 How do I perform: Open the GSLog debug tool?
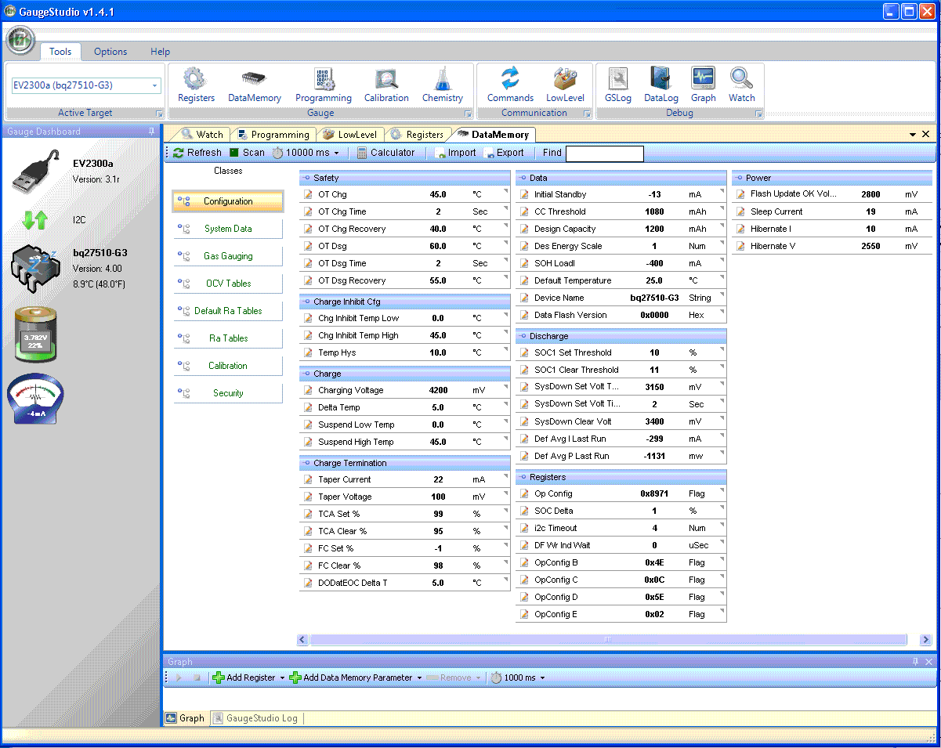click(x=617, y=85)
